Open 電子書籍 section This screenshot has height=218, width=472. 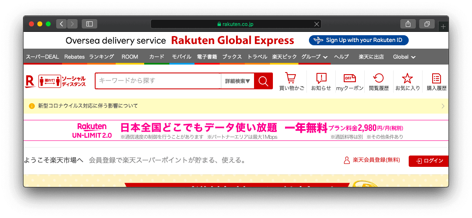207,57
